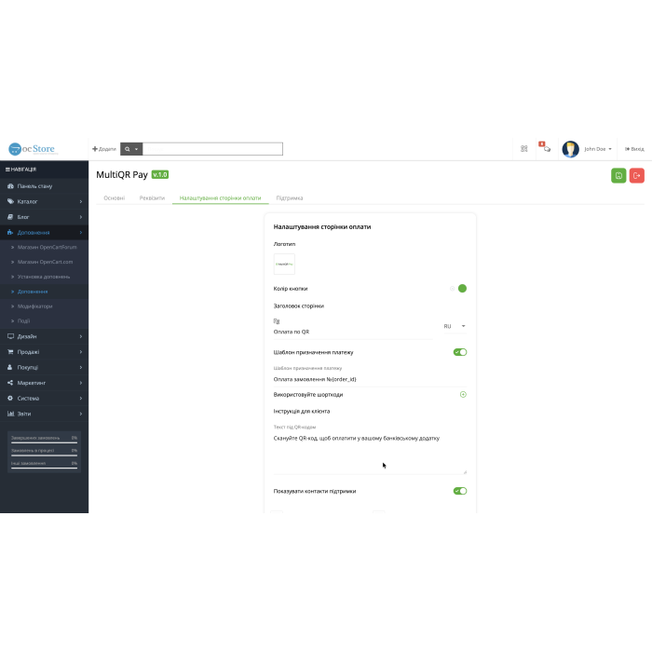This screenshot has height=652, width=652.
Task: Click the Додати plus button
Action: (104, 149)
